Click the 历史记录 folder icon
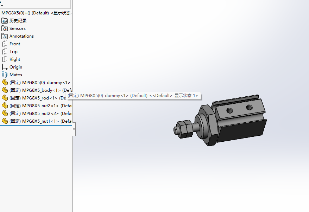This screenshot has height=212, width=309. [x=5, y=21]
